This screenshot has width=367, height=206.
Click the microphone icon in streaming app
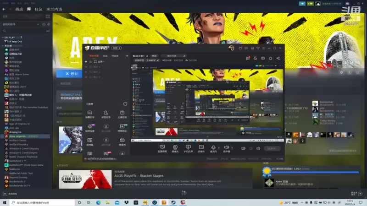(x=213, y=148)
